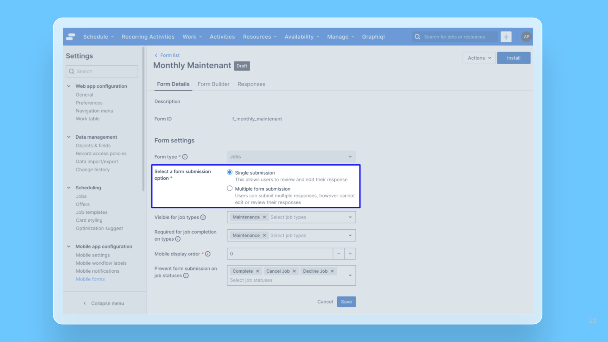The width and height of the screenshot is (608, 342).
Task: Select Multiple form submission option
Action: tap(230, 188)
